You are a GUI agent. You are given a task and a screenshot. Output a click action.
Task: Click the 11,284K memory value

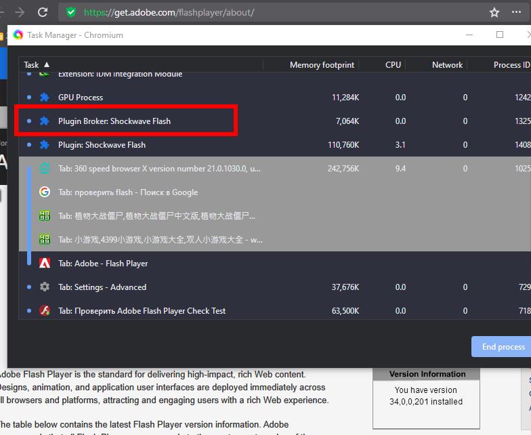coord(345,98)
